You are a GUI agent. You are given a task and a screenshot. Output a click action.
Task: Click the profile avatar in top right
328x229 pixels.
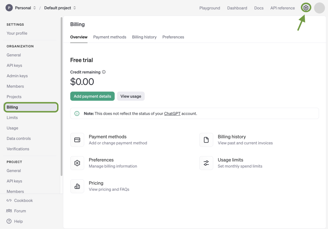point(319,8)
